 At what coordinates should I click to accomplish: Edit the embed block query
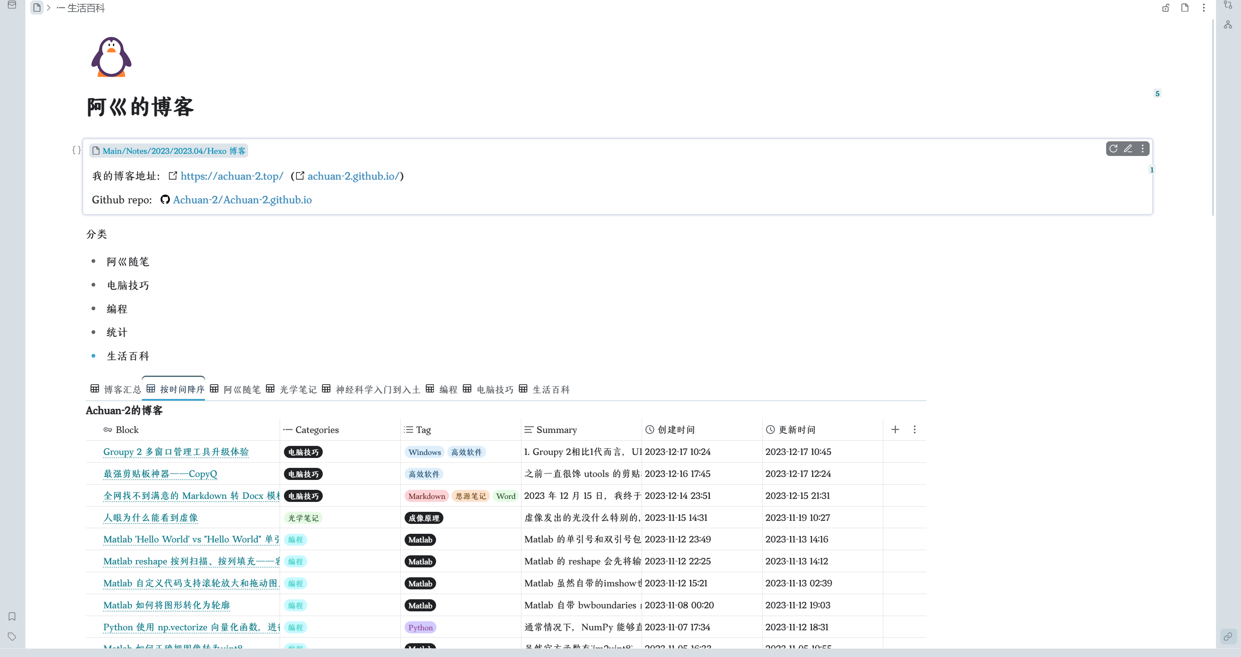[x=1128, y=149]
